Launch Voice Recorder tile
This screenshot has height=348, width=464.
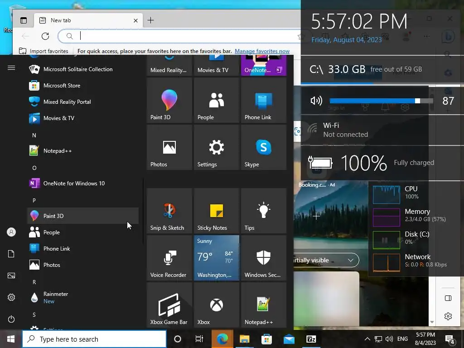click(x=169, y=258)
